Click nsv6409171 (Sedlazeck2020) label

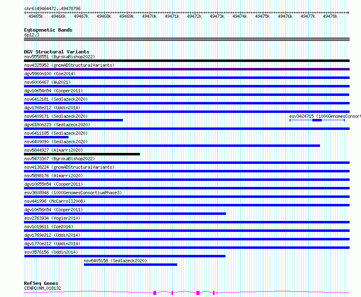tap(56, 116)
